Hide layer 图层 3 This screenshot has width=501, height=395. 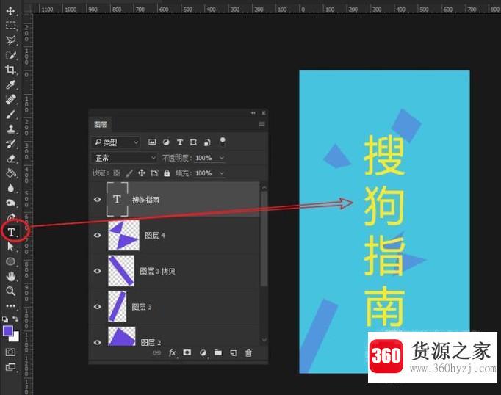click(x=98, y=307)
